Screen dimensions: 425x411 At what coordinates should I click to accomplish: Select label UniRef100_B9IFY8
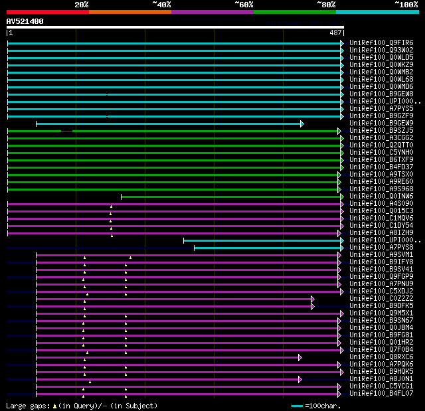[x=381, y=262]
